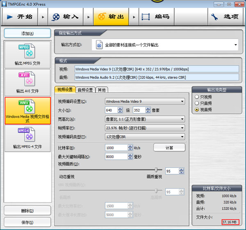Select 输出 MPEG 文件 format icon
The image size is (246, 230).
(x=27, y=55)
